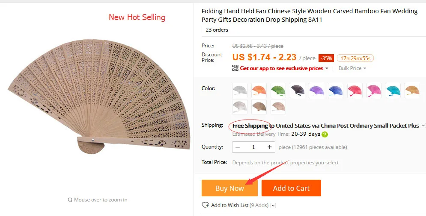Click the Buy Now button
426x216 pixels.
click(229, 188)
